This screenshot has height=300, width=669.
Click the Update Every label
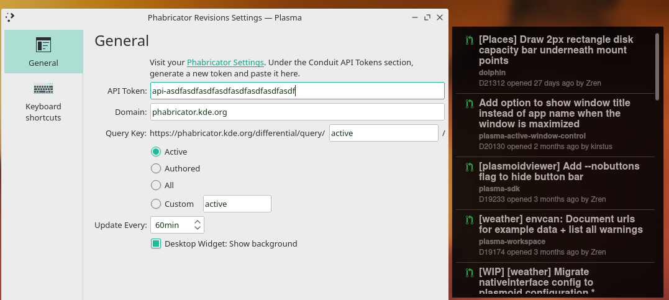tap(121, 225)
